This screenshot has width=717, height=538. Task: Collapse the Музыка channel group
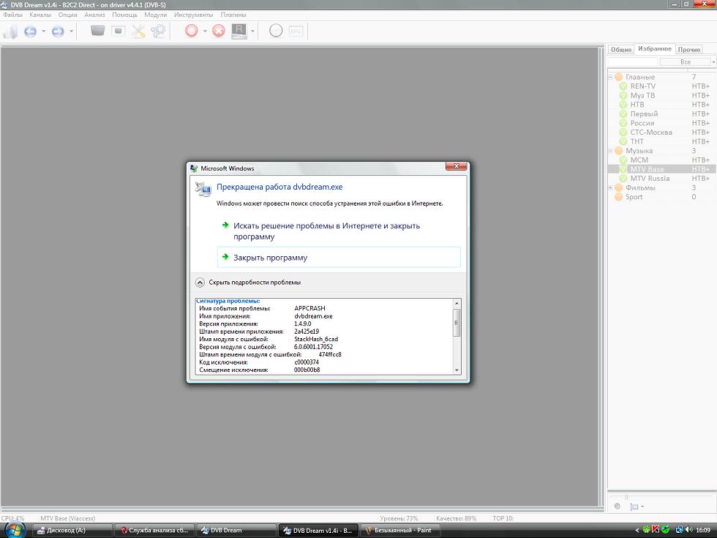click(610, 151)
